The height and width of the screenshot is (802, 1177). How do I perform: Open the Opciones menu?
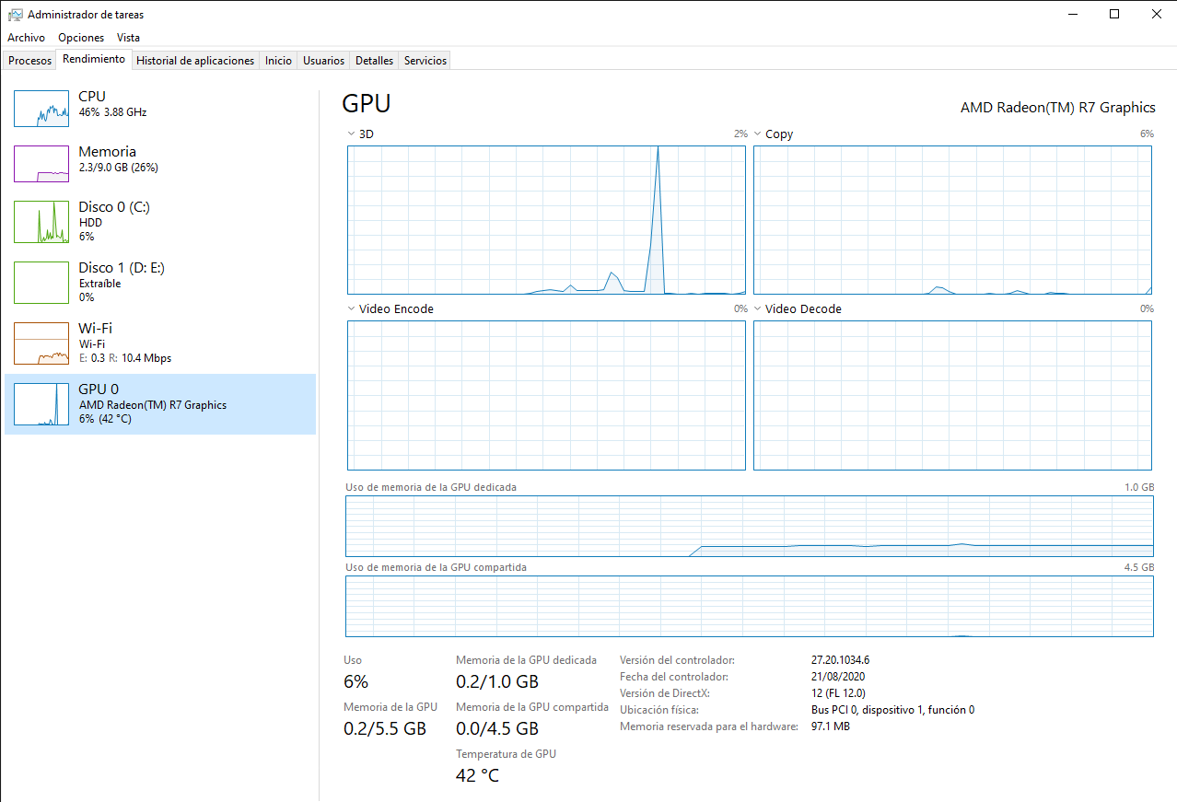[x=81, y=38]
